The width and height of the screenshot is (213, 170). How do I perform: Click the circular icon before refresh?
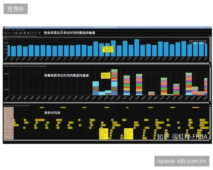16,33
